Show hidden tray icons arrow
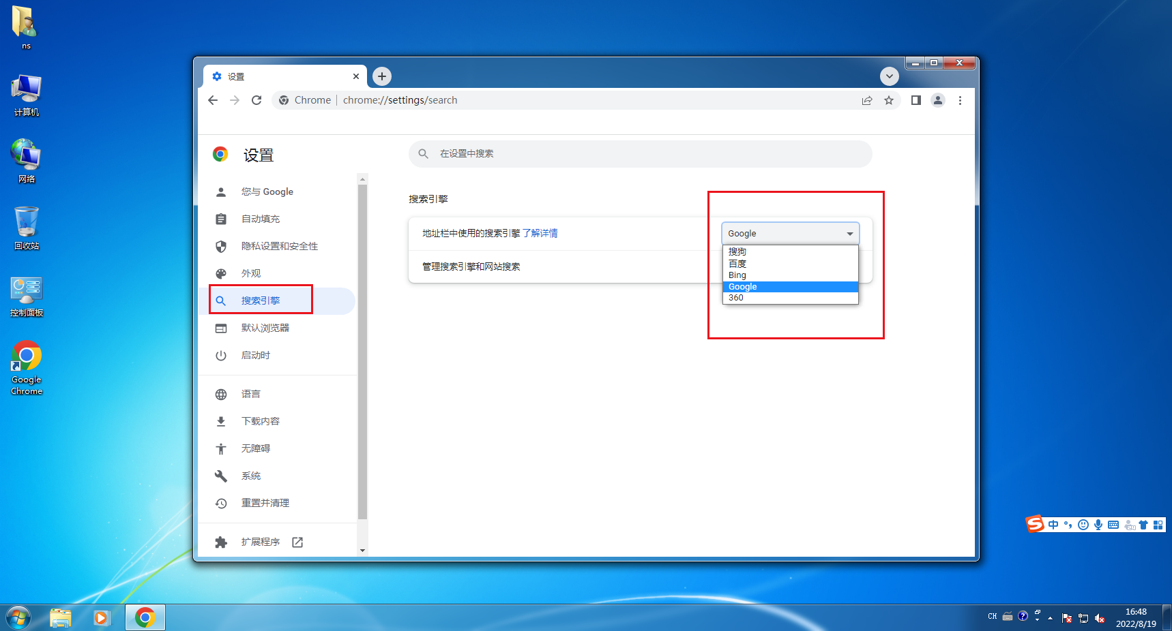 point(1050,618)
